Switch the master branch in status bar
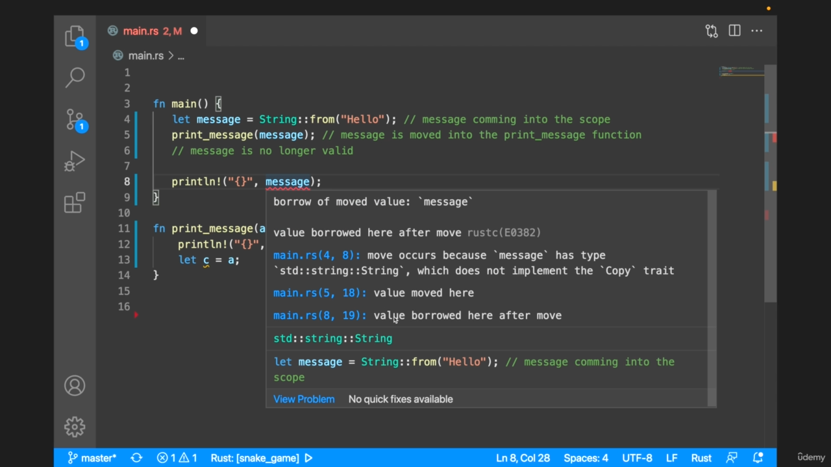The width and height of the screenshot is (831, 467). [92, 458]
